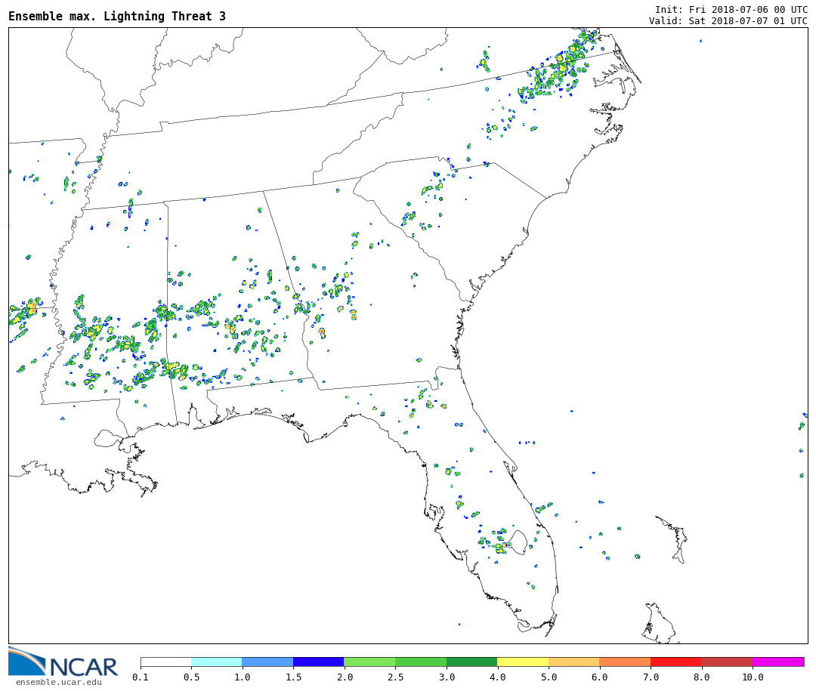Select the bright red 7.0–8.0 swatch
Viewport: 816px width, 691px height.
pos(675,662)
